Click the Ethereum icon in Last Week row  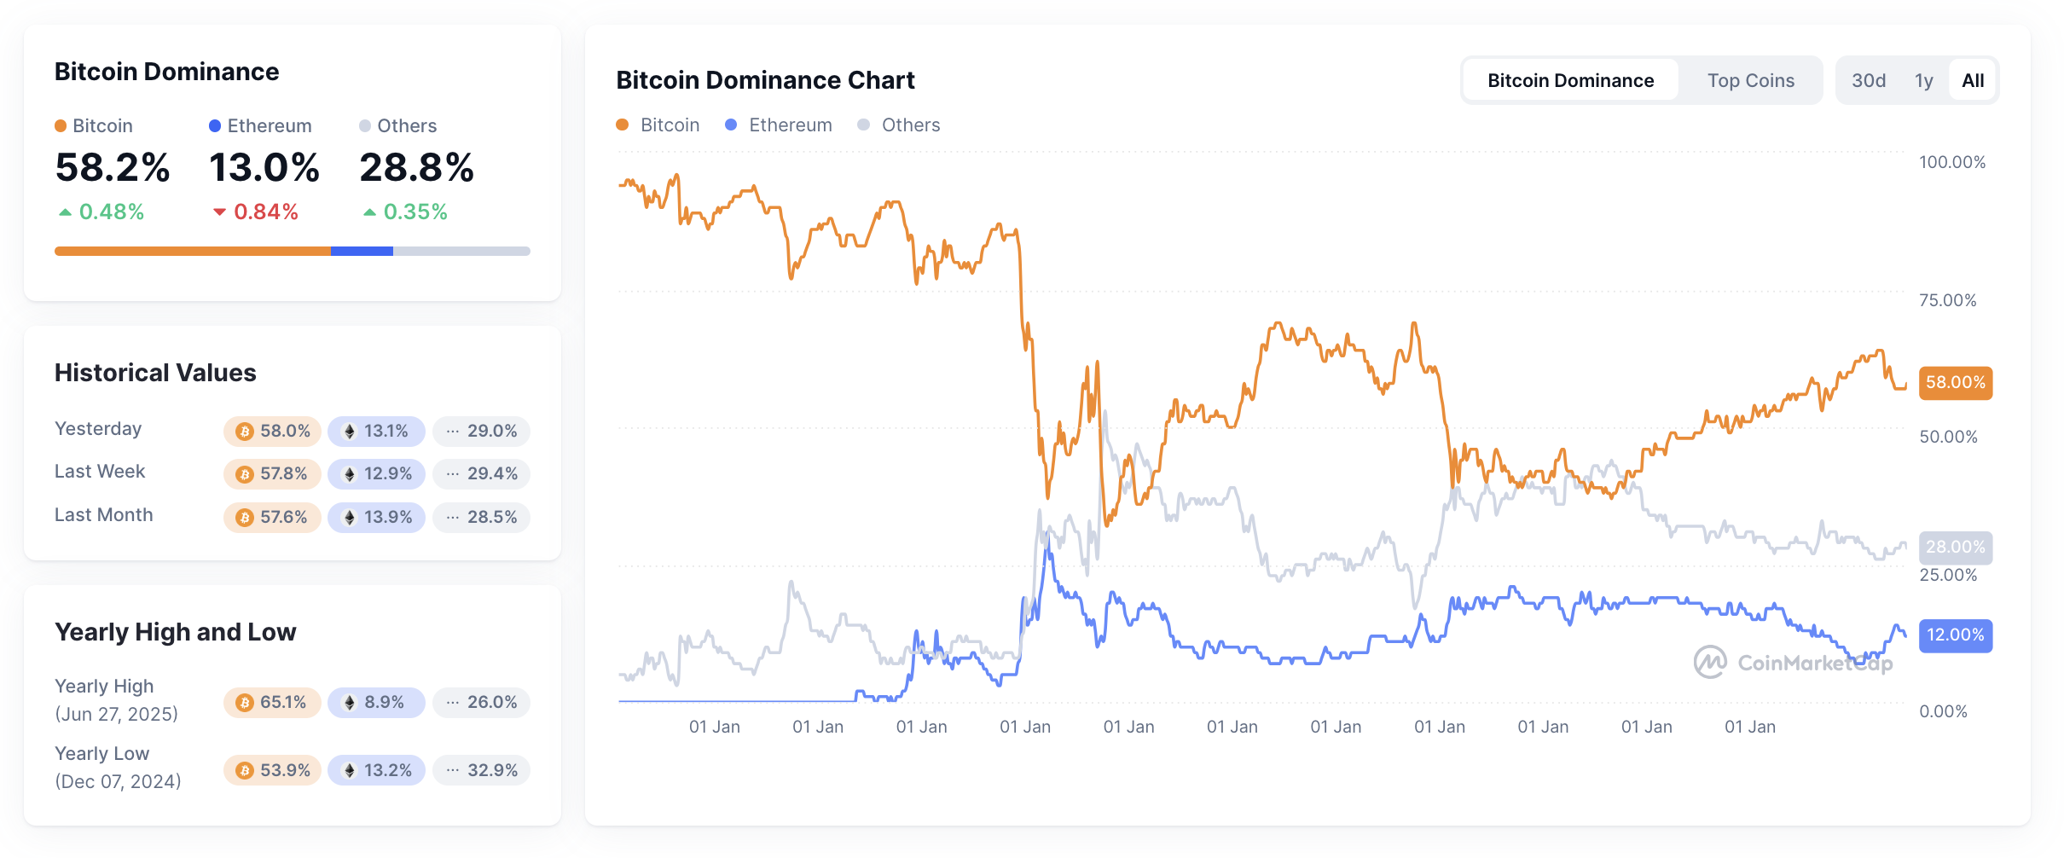[x=349, y=474]
